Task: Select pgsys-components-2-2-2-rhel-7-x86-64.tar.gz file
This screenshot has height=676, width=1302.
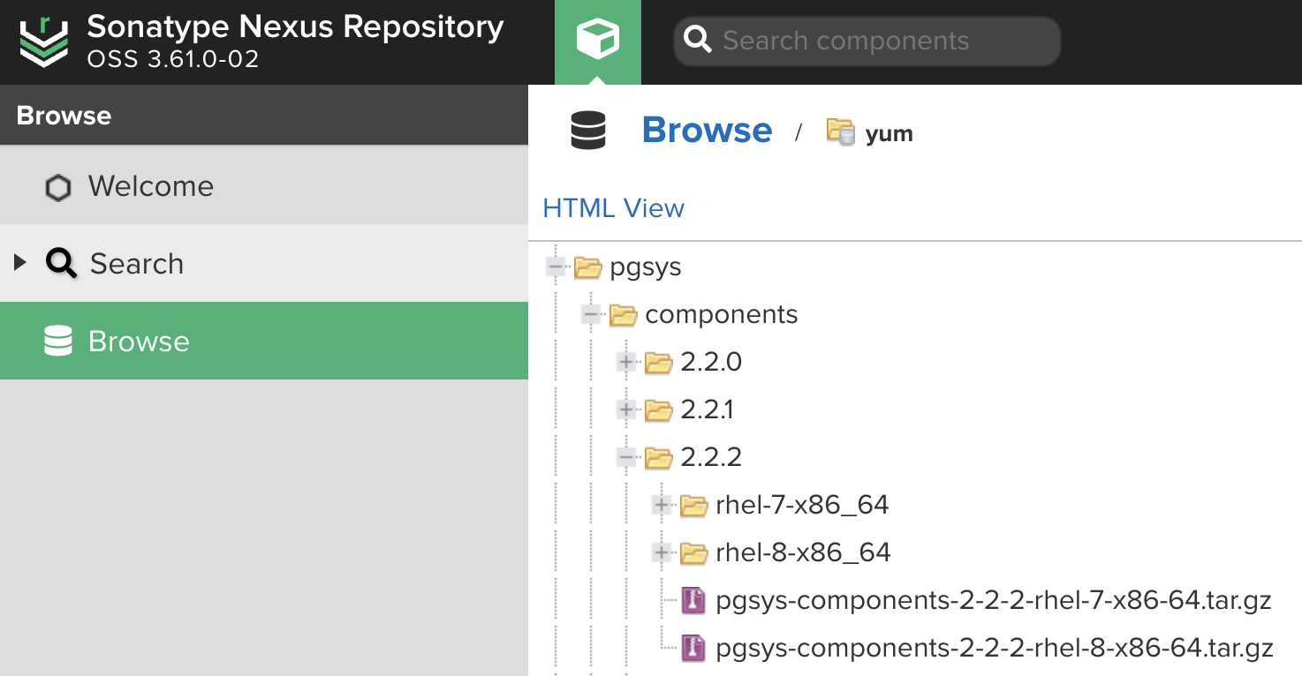Action: (994, 601)
